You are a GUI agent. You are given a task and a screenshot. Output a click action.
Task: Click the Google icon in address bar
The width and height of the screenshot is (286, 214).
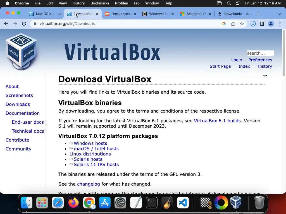(x=224, y=24)
